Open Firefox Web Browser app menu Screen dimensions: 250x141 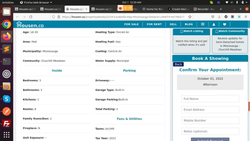pos(36,3)
